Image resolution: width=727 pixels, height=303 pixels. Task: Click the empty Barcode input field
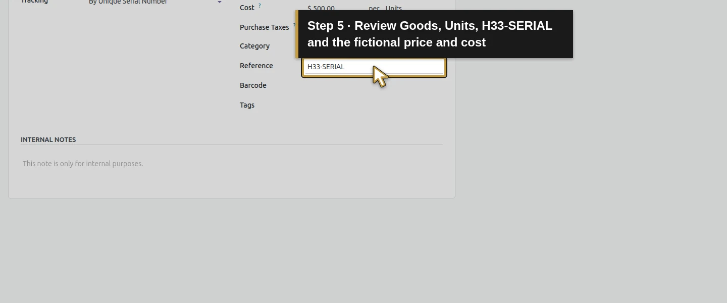(374, 86)
